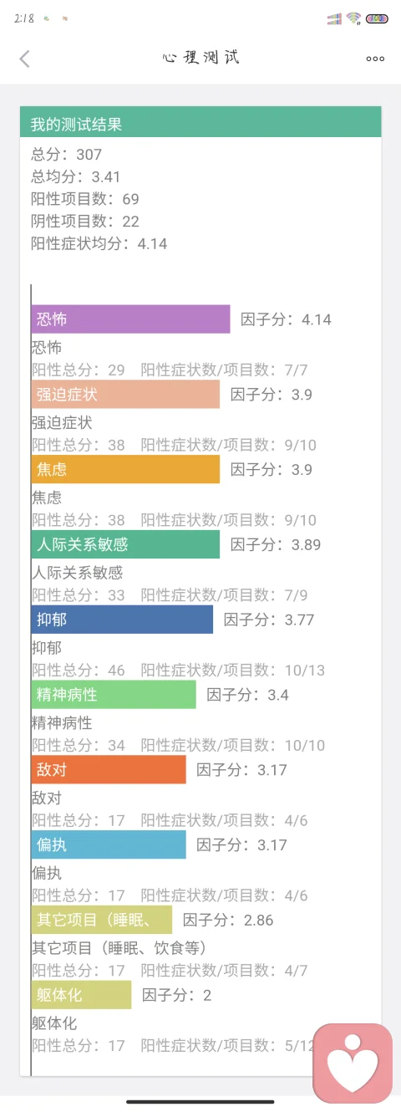Select the purple 恐怖 bar
The height and width of the screenshot is (1112, 401).
tap(130, 319)
